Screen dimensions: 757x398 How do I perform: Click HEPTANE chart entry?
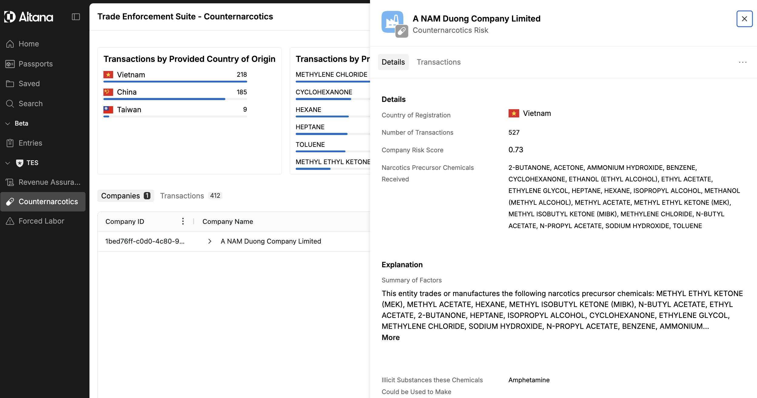point(310,127)
